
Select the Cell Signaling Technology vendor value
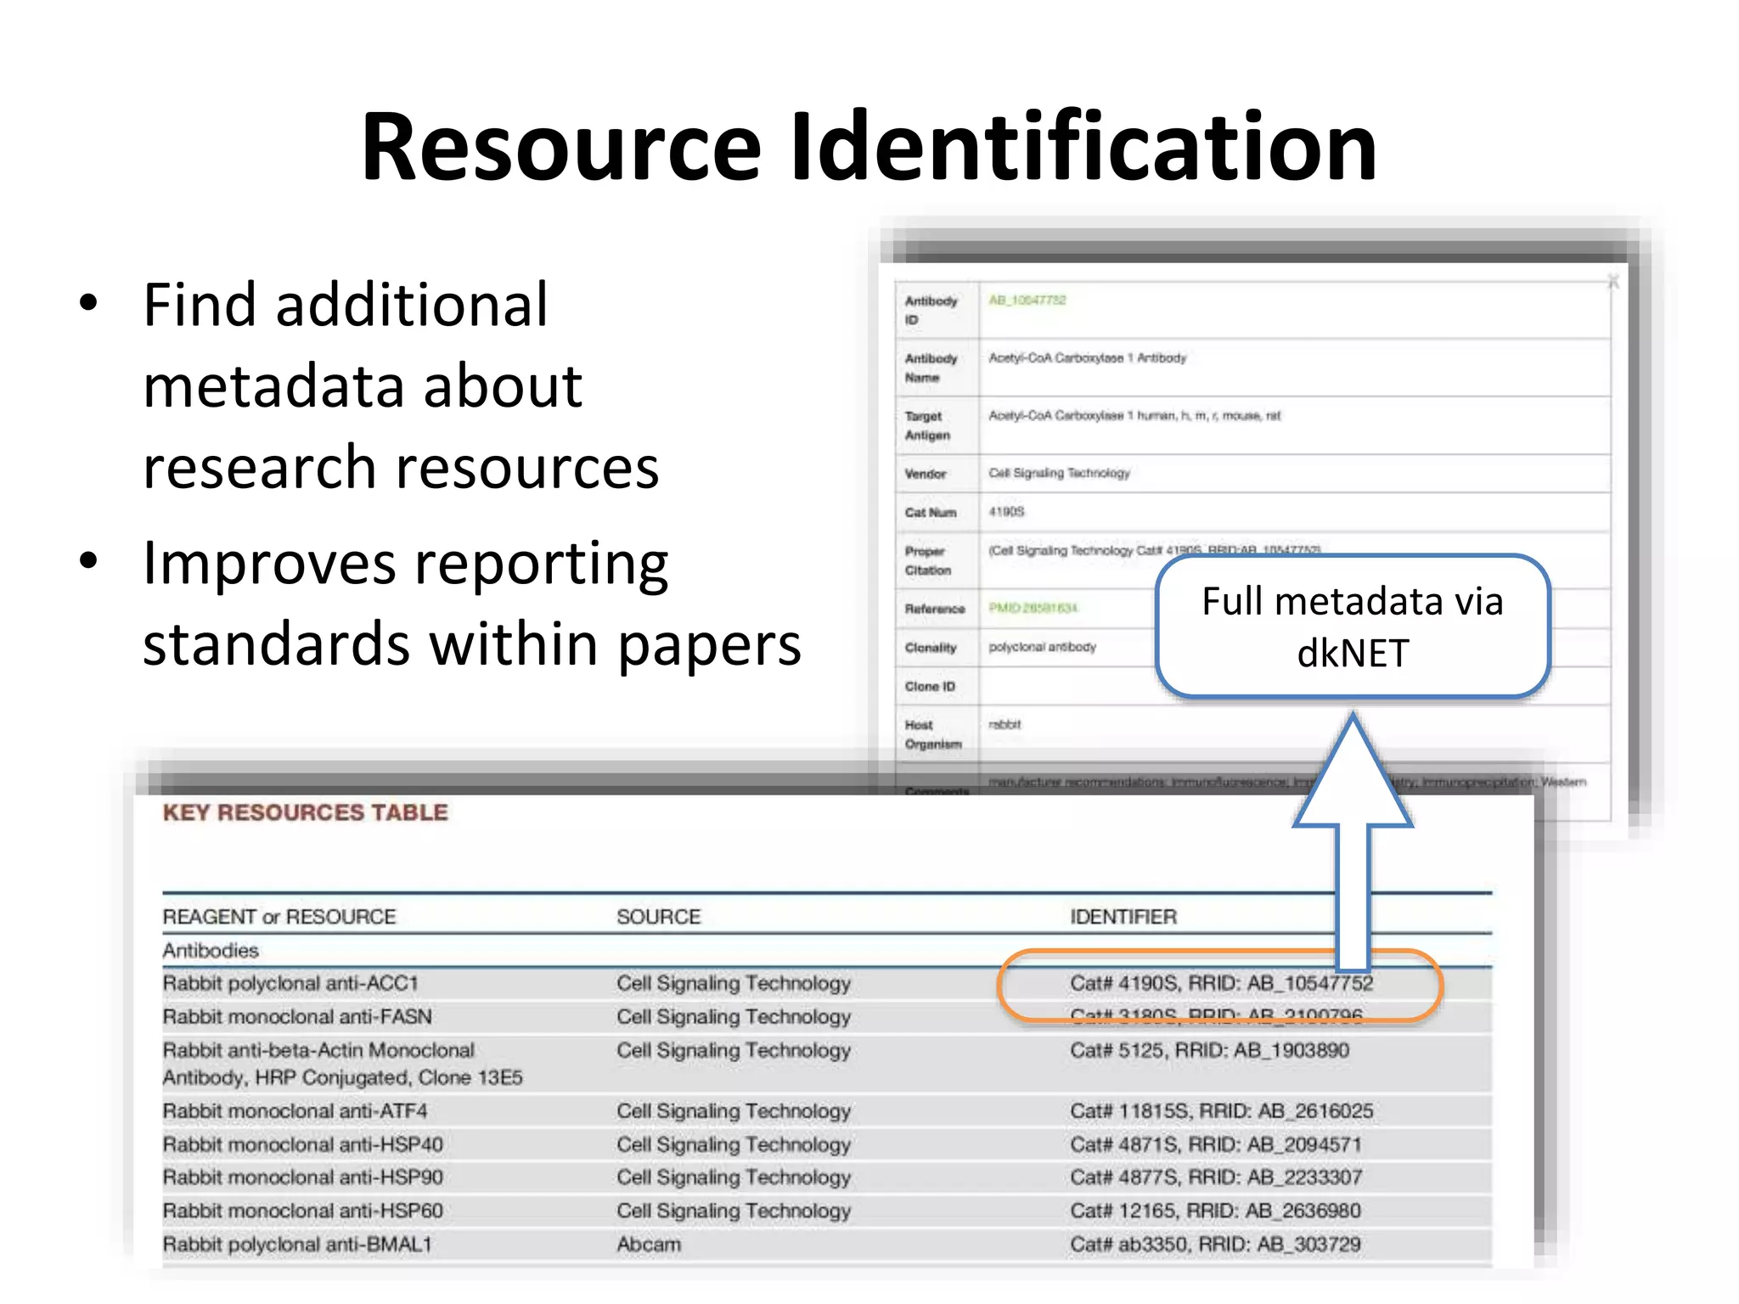(1059, 473)
